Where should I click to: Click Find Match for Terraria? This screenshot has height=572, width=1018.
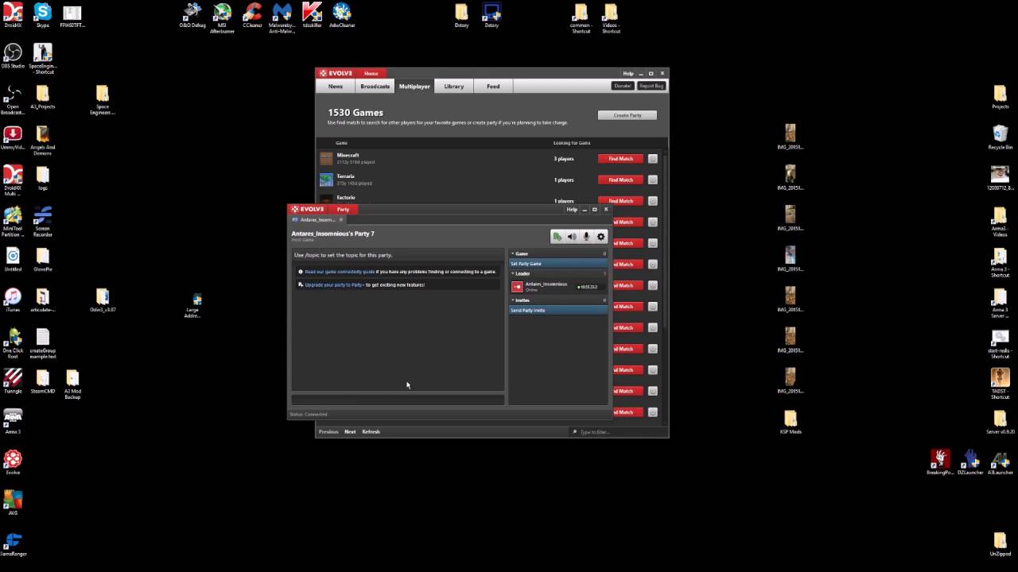click(620, 180)
